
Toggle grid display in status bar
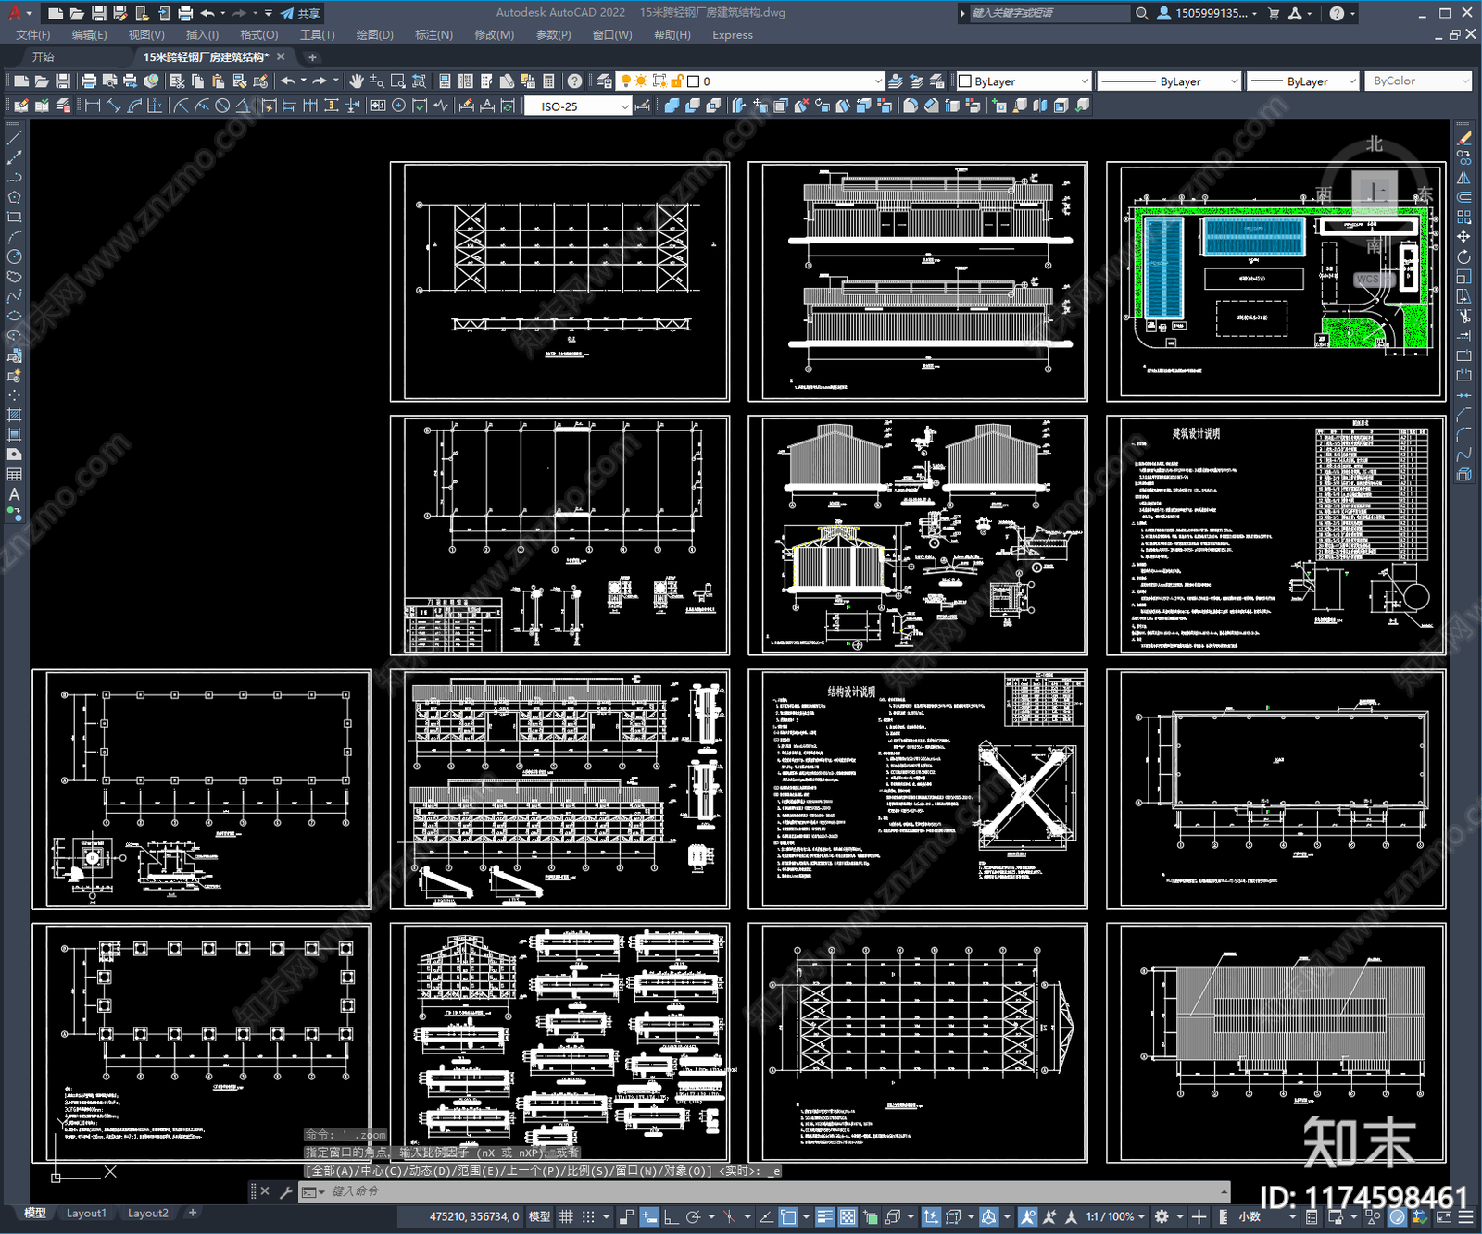click(566, 1216)
